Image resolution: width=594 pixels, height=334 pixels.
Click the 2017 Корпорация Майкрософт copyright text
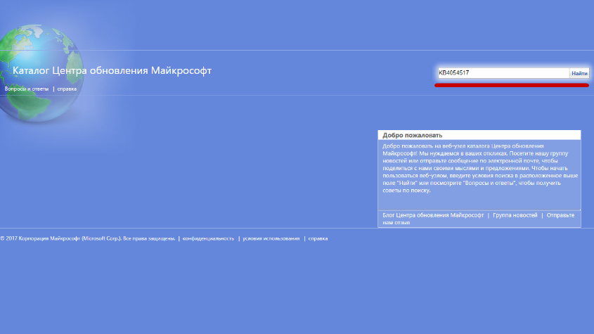(87, 238)
